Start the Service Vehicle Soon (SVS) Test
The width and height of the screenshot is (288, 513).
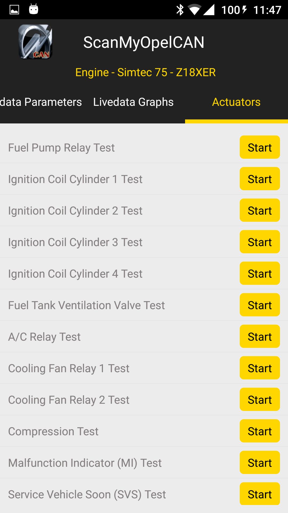[x=259, y=494]
